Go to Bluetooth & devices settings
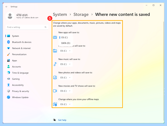The height and width of the screenshot is (126, 167). click(27, 42)
